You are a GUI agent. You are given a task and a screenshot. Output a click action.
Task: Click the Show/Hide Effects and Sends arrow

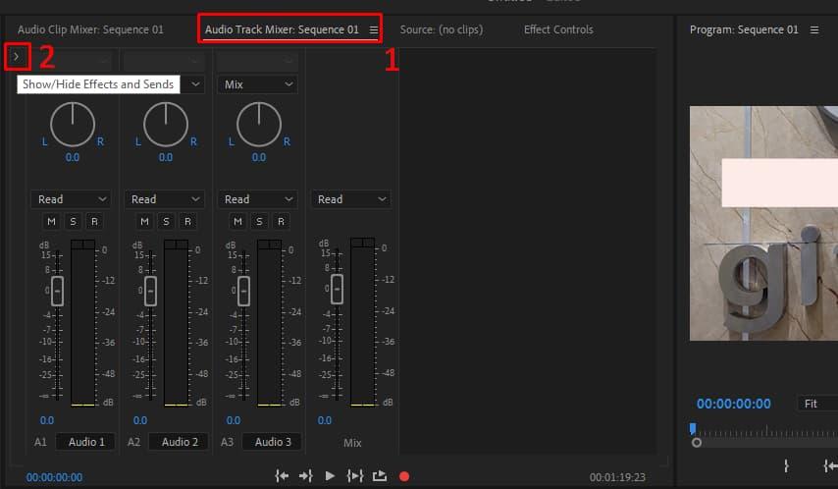pyautogui.click(x=17, y=57)
